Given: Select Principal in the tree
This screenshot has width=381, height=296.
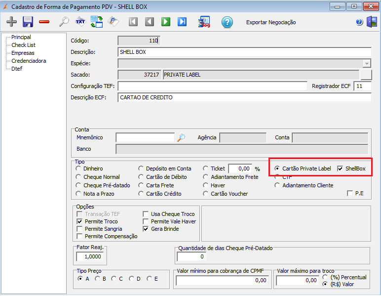Looking at the screenshot, I should click(x=21, y=37).
